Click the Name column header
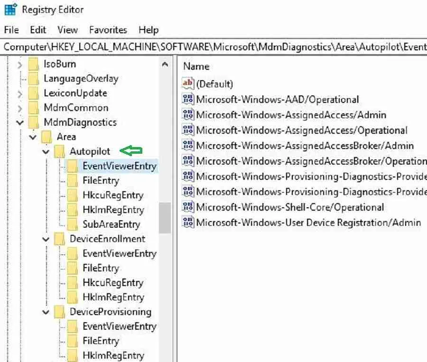The image size is (427, 362). [x=196, y=66]
